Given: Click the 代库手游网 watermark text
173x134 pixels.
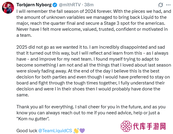Looking at the screenshot, I should (x=149, y=126).
